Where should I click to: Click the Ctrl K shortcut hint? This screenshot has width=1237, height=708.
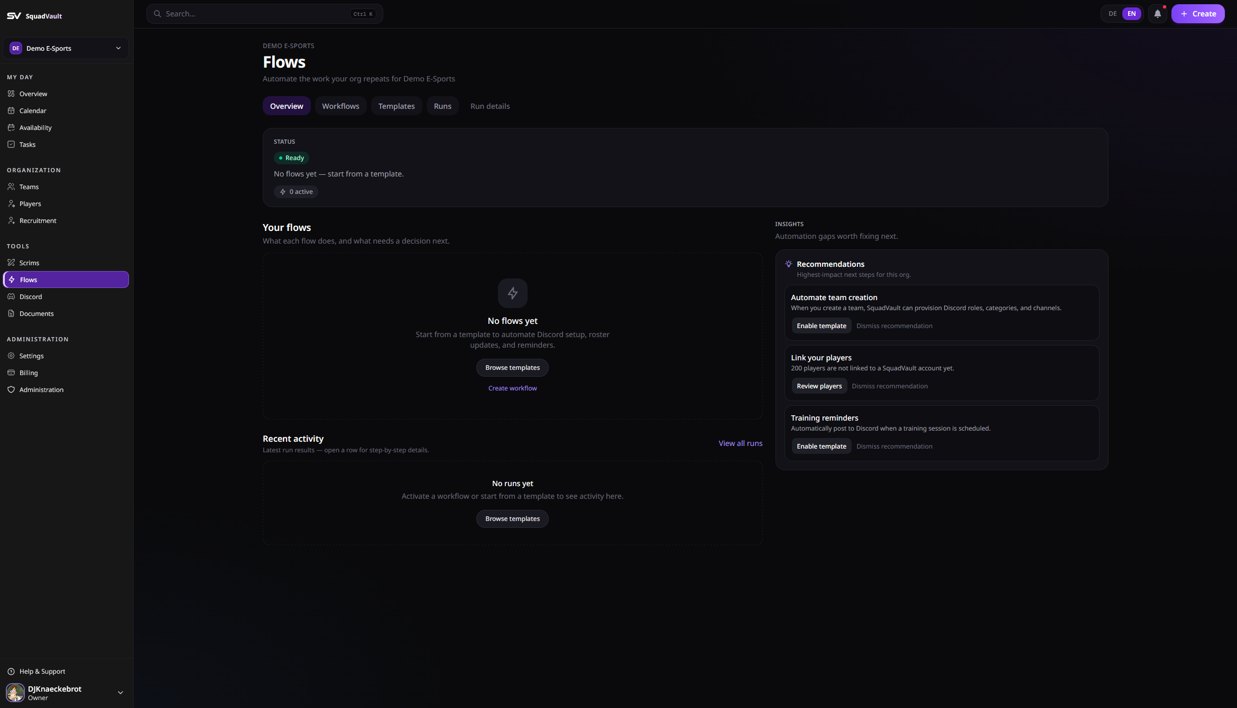click(x=363, y=14)
